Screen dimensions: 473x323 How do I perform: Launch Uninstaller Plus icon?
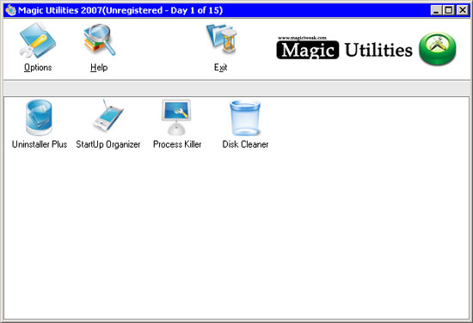coord(39,118)
